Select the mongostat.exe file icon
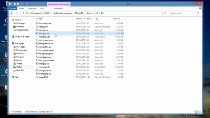The width and height of the screenshot is (210, 118). tap(37, 70)
